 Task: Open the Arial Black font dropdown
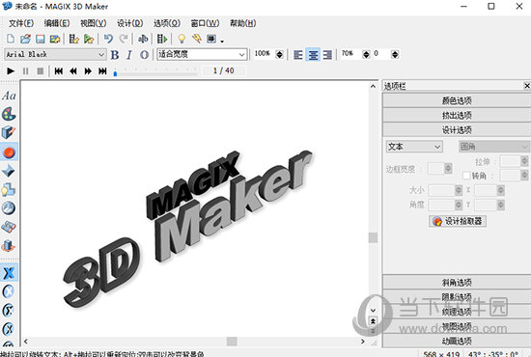[x=101, y=54]
